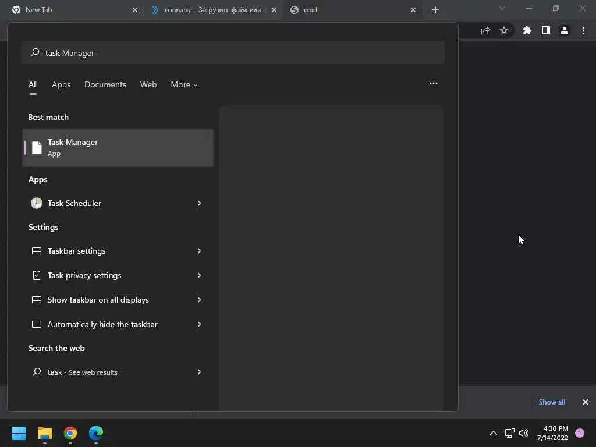Open Google Chrome from taskbar
This screenshot has height=447, width=596.
point(70,433)
